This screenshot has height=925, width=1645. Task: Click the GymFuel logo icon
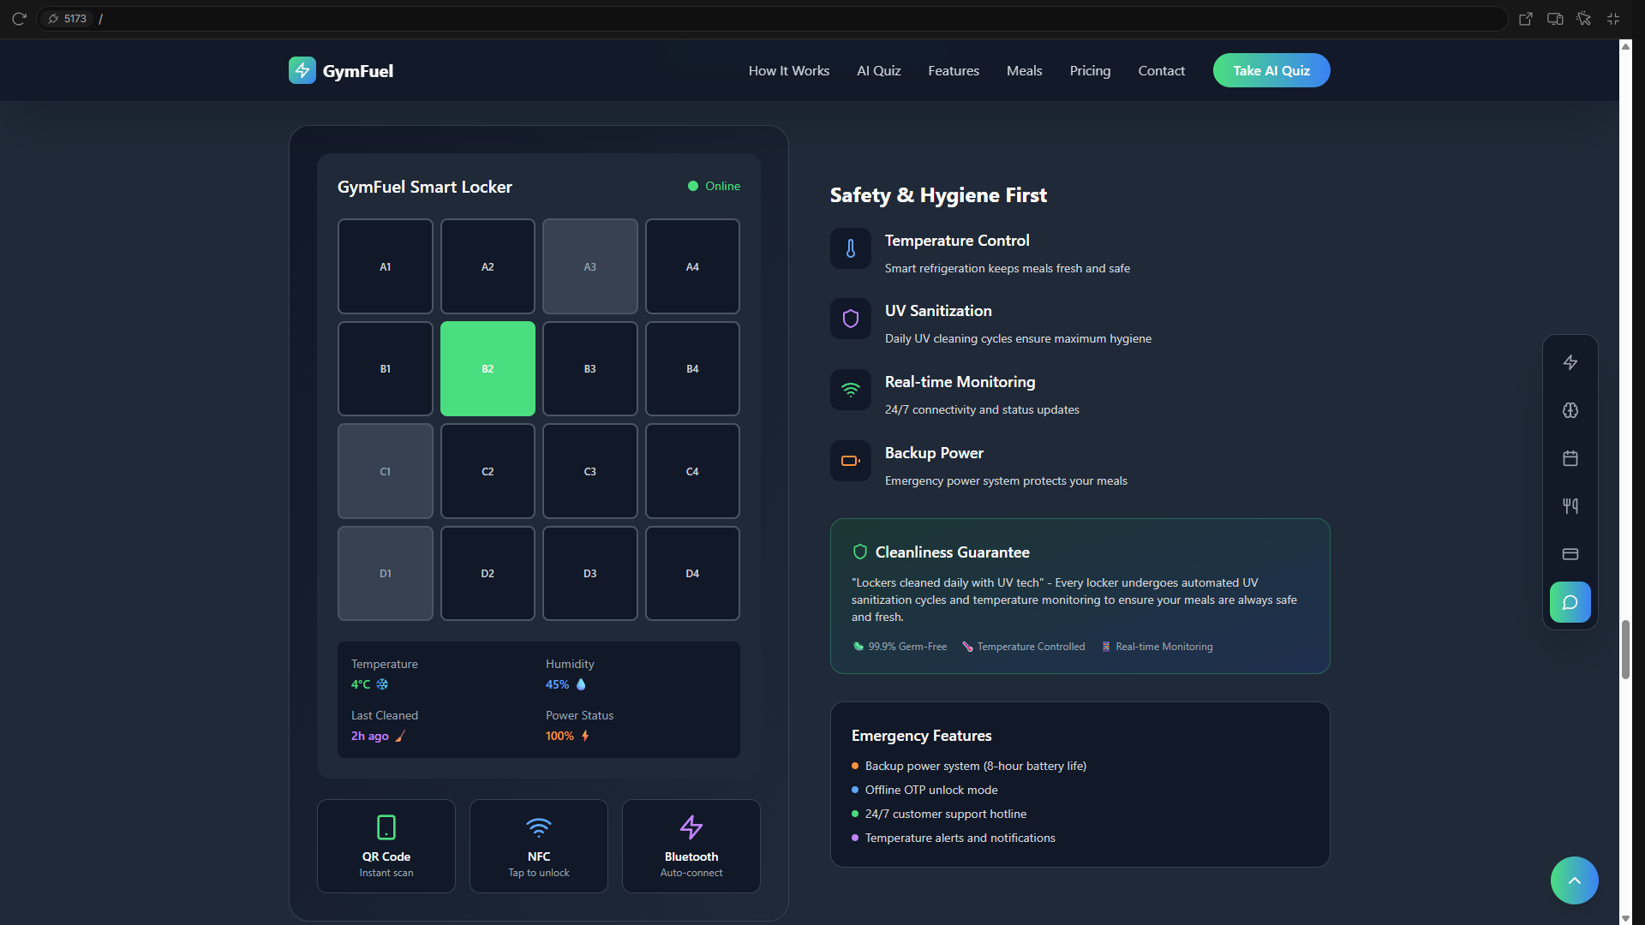click(302, 70)
